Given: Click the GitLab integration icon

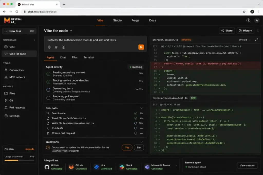Looking at the screenshot, I should click(71, 167).
